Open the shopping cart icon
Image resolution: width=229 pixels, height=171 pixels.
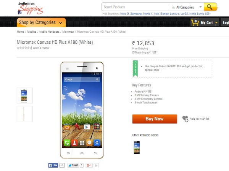point(195,22)
